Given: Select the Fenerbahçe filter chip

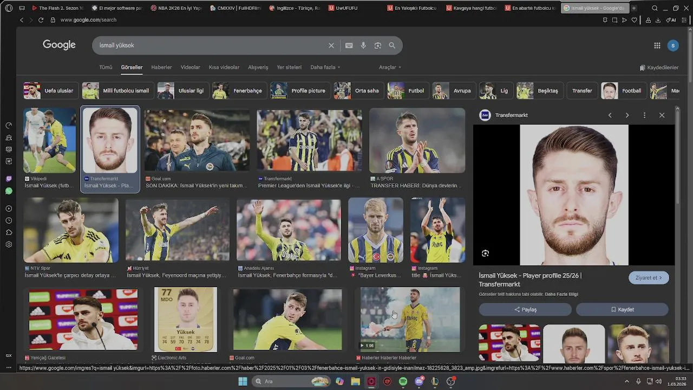Looking at the screenshot, I should pyautogui.click(x=239, y=90).
